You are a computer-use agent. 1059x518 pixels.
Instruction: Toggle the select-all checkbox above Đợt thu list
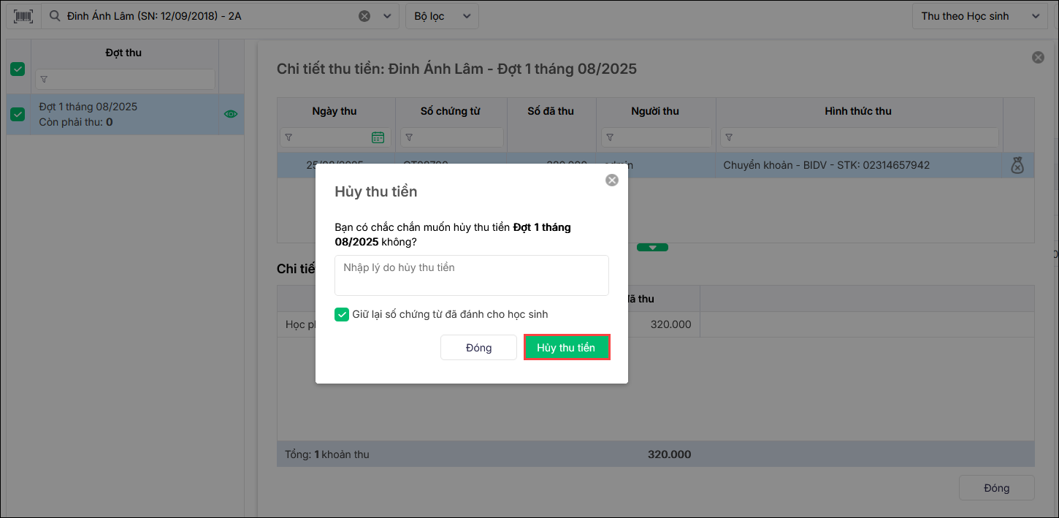pos(18,69)
